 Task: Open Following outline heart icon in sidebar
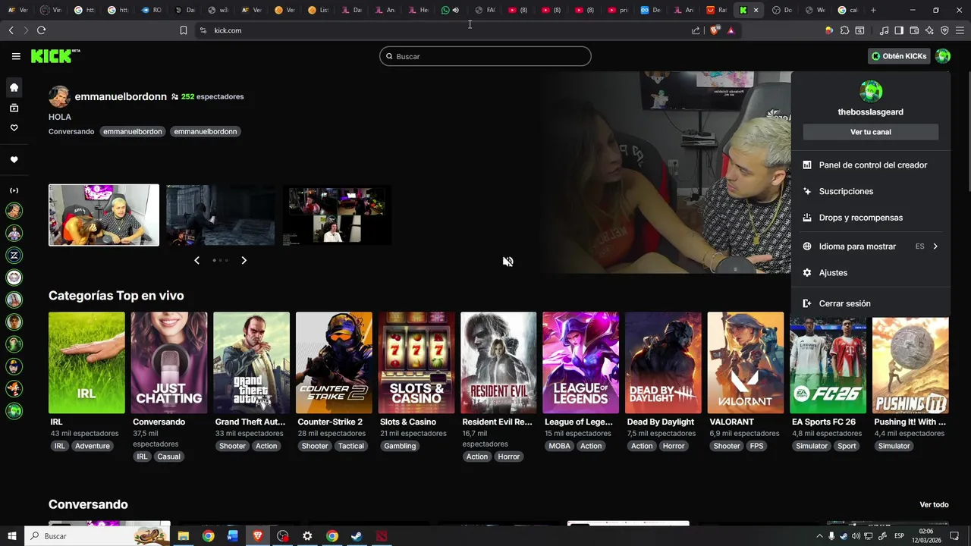click(14, 127)
